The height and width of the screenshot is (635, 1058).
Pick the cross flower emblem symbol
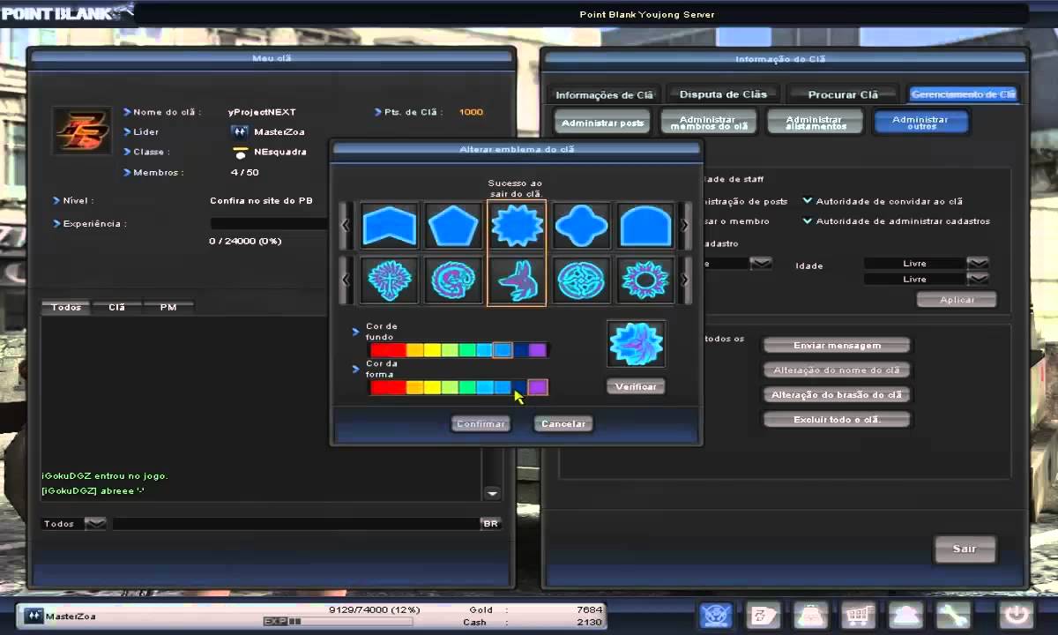pos(389,280)
